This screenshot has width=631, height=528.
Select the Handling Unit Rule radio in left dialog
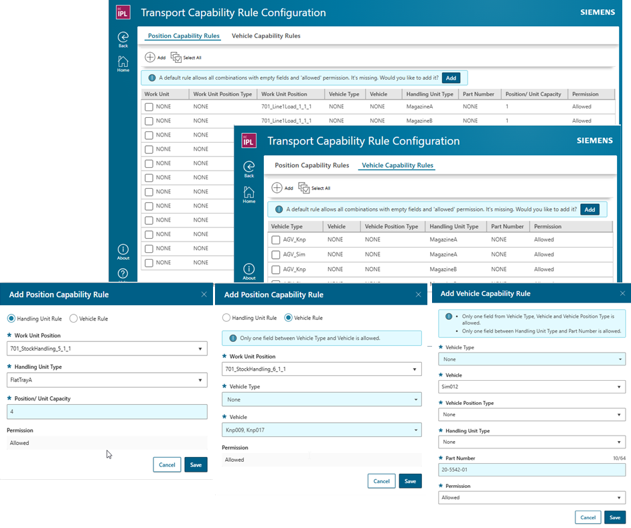(x=11, y=319)
